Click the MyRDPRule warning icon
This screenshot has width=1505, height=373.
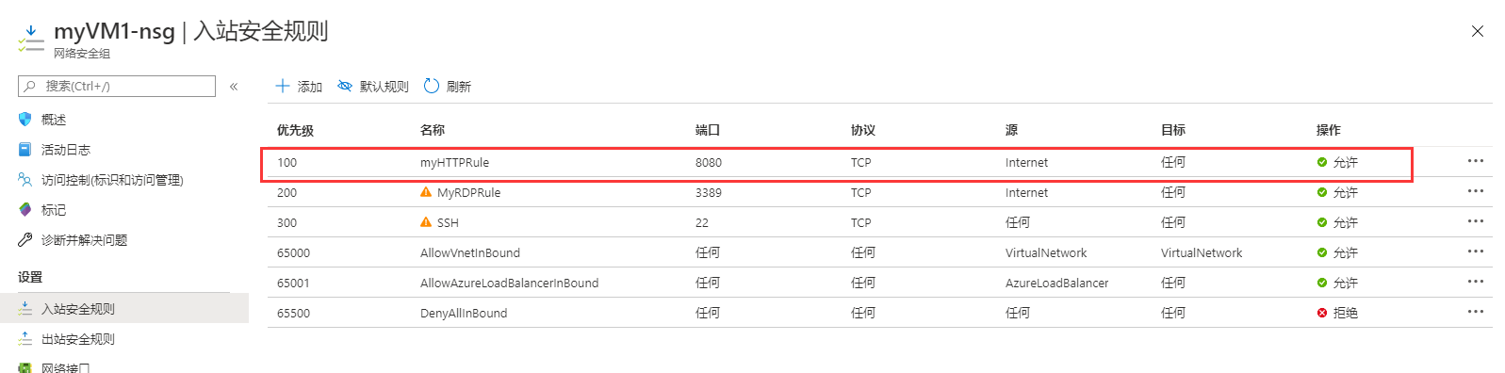(426, 192)
